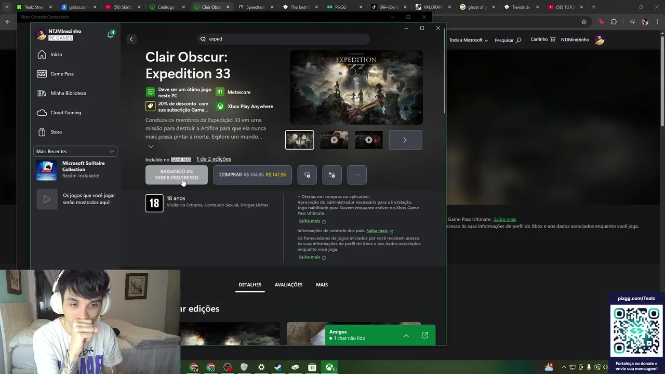665x374 pixels.
Task: Open the manage queue list icon button
Action: [332, 175]
